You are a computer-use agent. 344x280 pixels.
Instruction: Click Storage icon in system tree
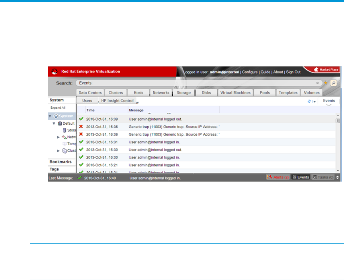64,130
